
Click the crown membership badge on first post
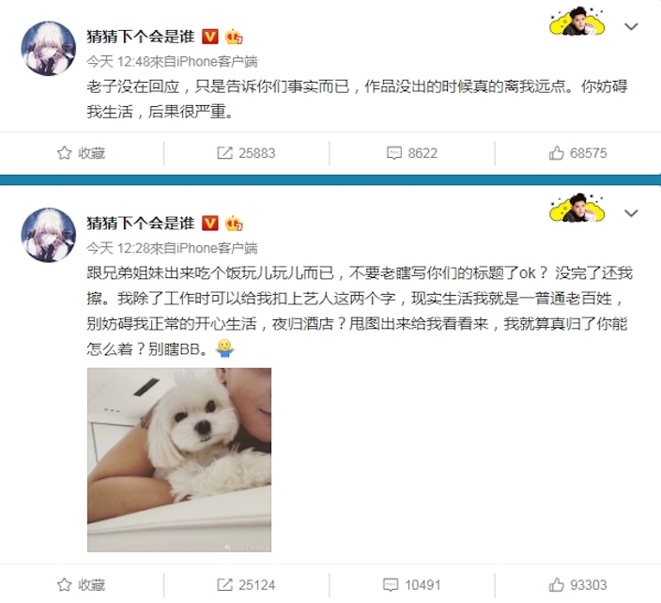pos(234,38)
